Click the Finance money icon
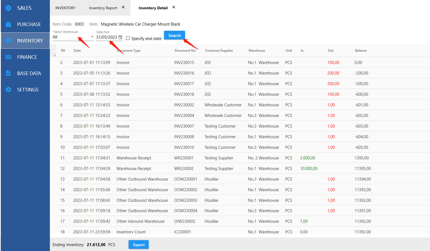The width and height of the screenshot is (430, 251). [x=8, y=57]
